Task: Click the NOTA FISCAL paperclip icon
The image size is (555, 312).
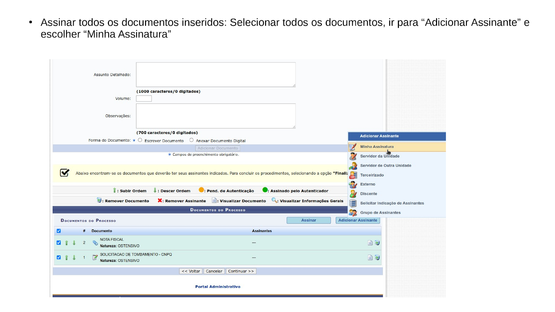Action: (x=95, y=243)
